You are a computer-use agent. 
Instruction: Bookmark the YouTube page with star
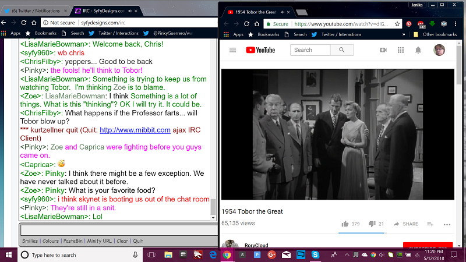(397, 24)
